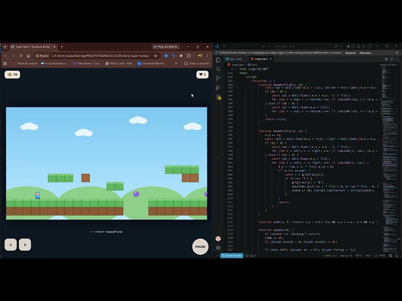Open the Manage gear in VS Code
The width and height of the screenshot is (402, 301).
218,248
